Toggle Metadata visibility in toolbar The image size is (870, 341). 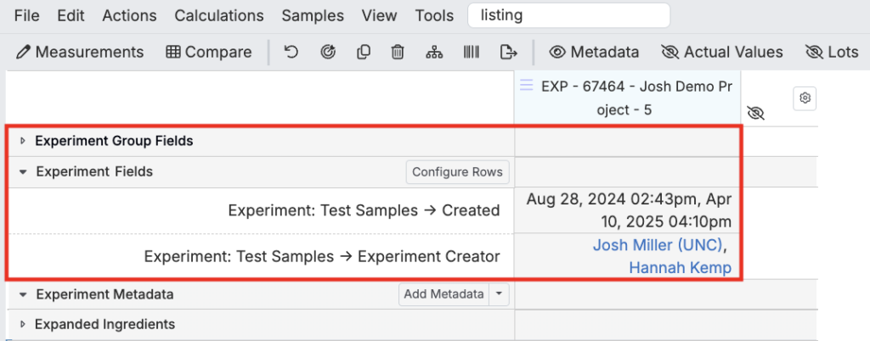[594, 53]
